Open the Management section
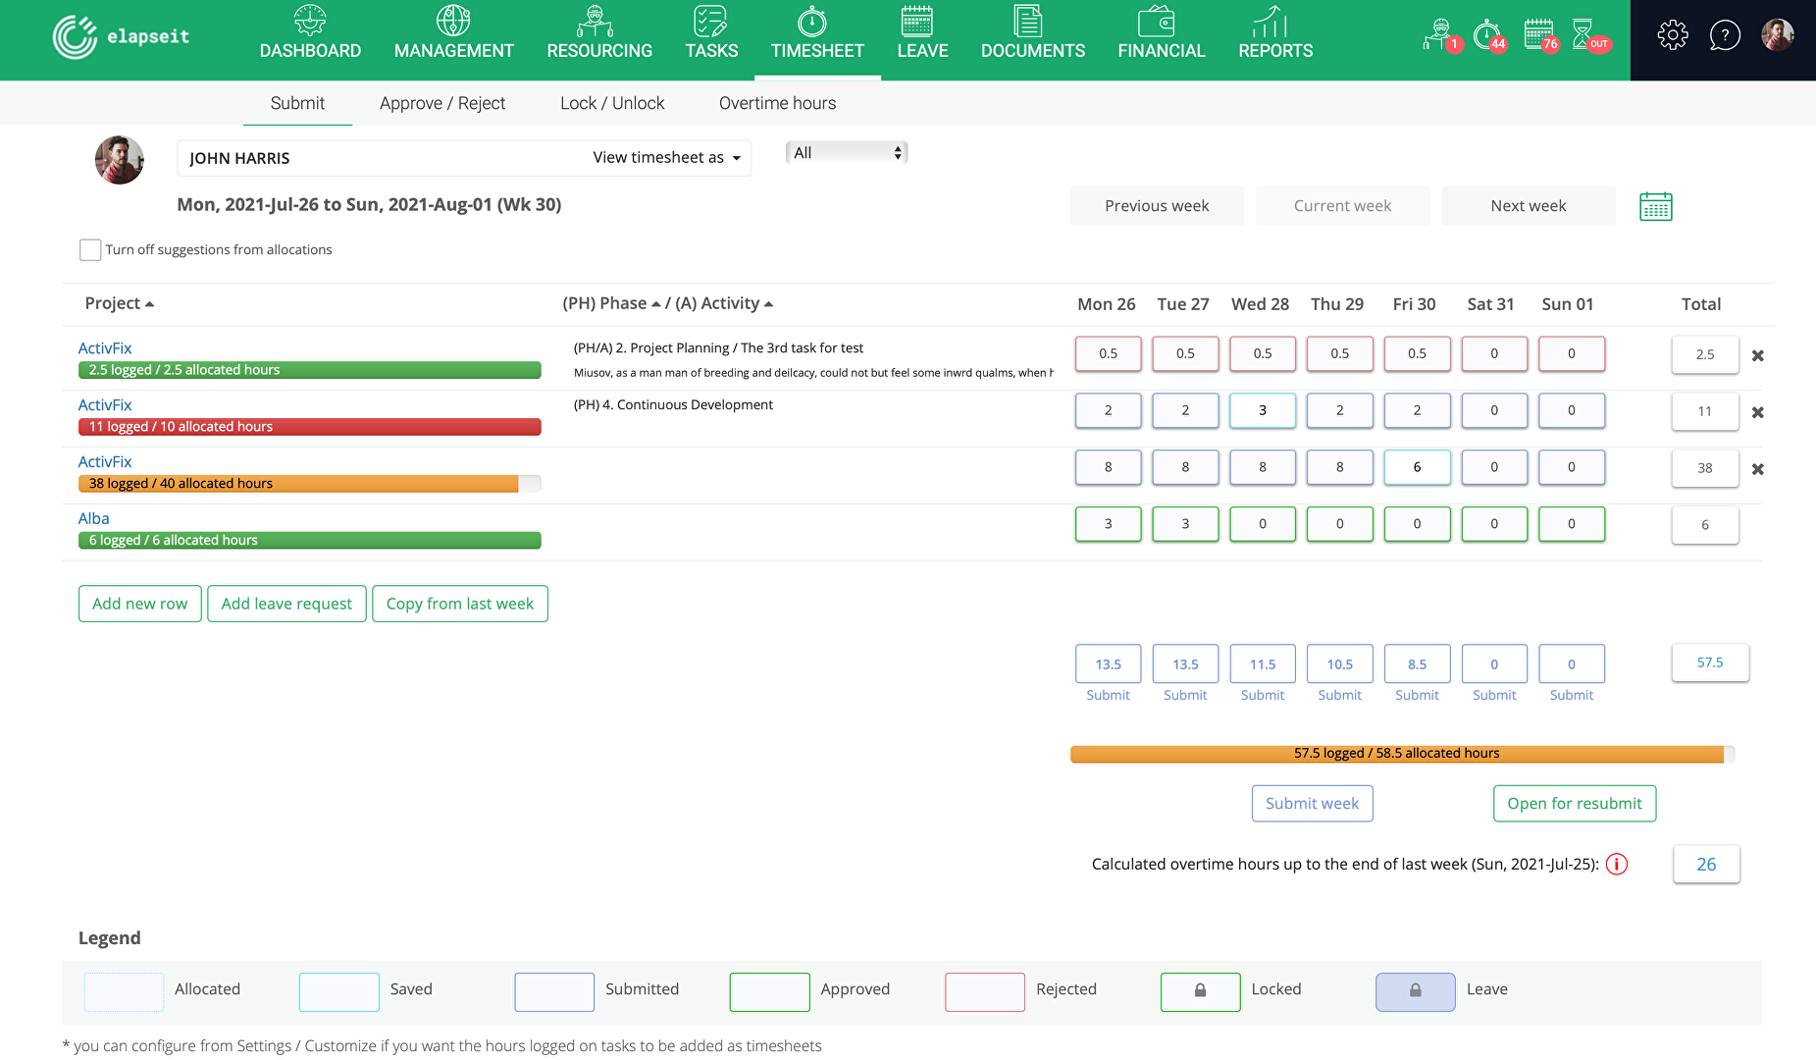1816x1060 pixels. (453, 33)
